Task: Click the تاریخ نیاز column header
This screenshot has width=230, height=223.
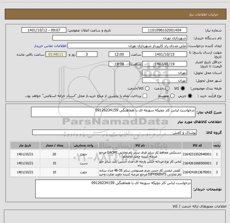Action: tap(25, 145)
